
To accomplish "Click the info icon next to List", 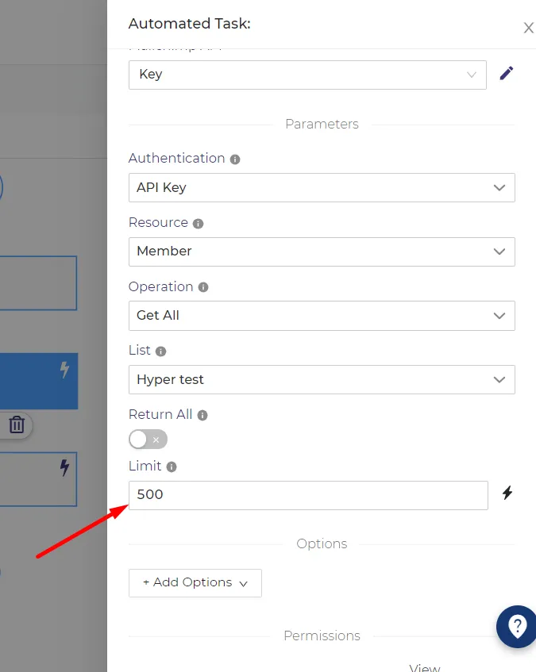I will pyautogui.click(x=160, y=351).
